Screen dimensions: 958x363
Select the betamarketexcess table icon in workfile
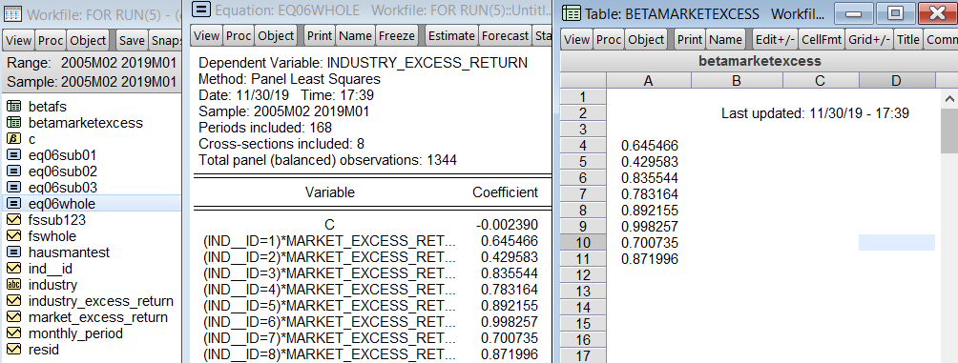(x=12, y=123)
